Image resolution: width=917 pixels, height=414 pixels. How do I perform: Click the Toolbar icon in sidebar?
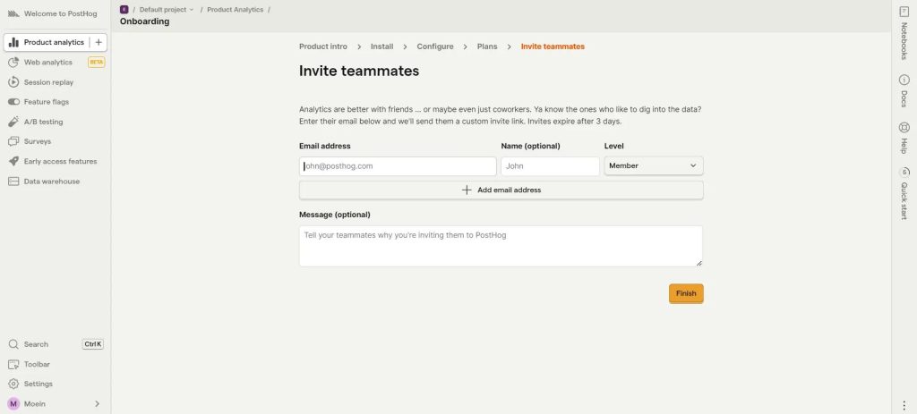[13, 364]
